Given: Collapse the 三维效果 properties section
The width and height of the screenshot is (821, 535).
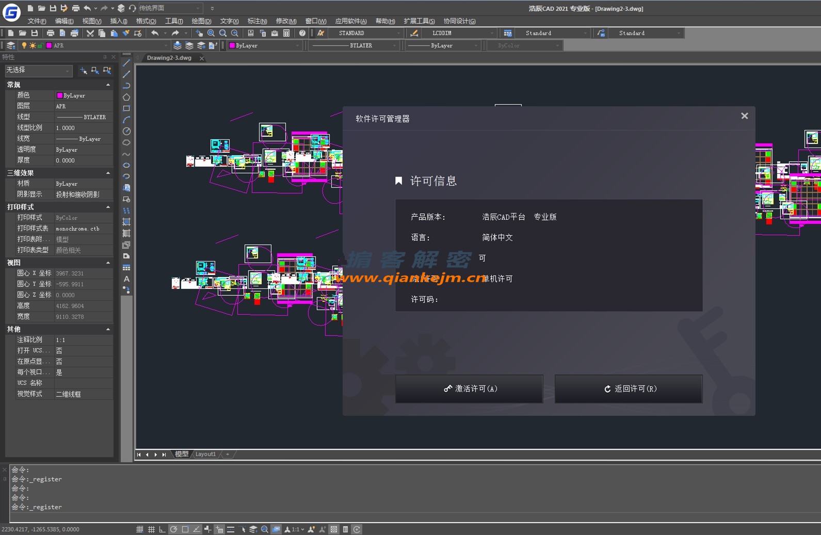Looking at the screenshot, I should tap(108, 173).
